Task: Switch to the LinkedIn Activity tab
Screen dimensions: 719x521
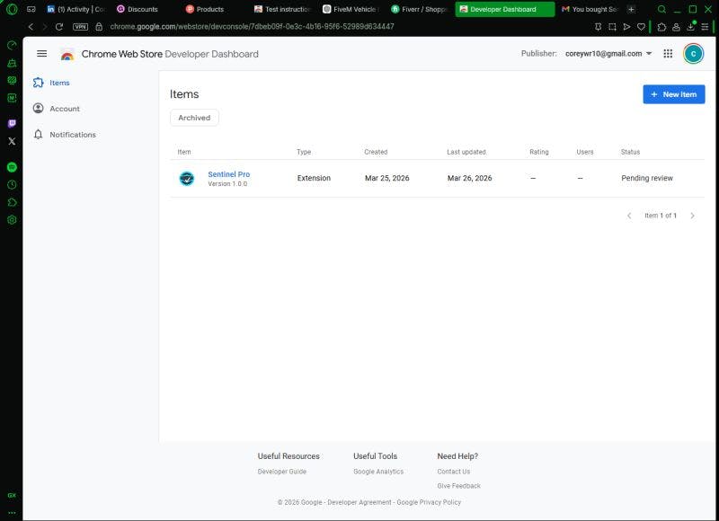Action: (x=76, y=9)
